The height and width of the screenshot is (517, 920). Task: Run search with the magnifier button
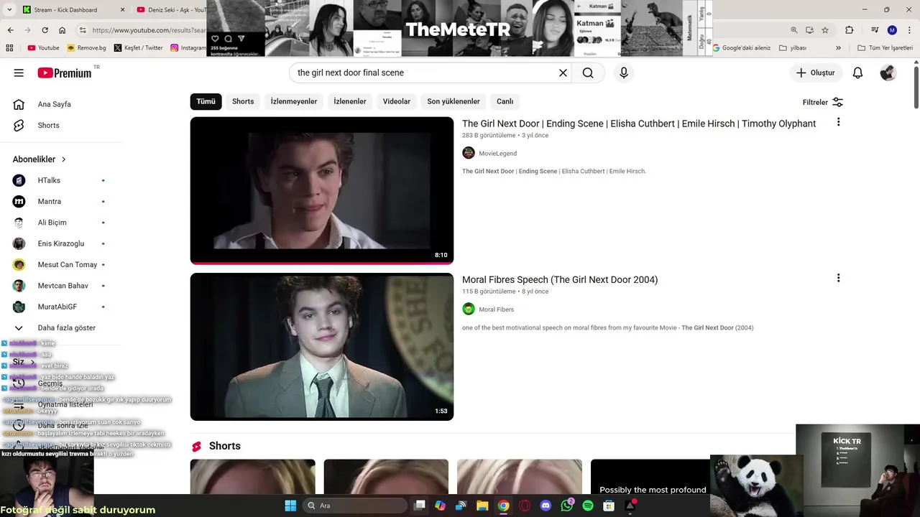tap(588, 73)
